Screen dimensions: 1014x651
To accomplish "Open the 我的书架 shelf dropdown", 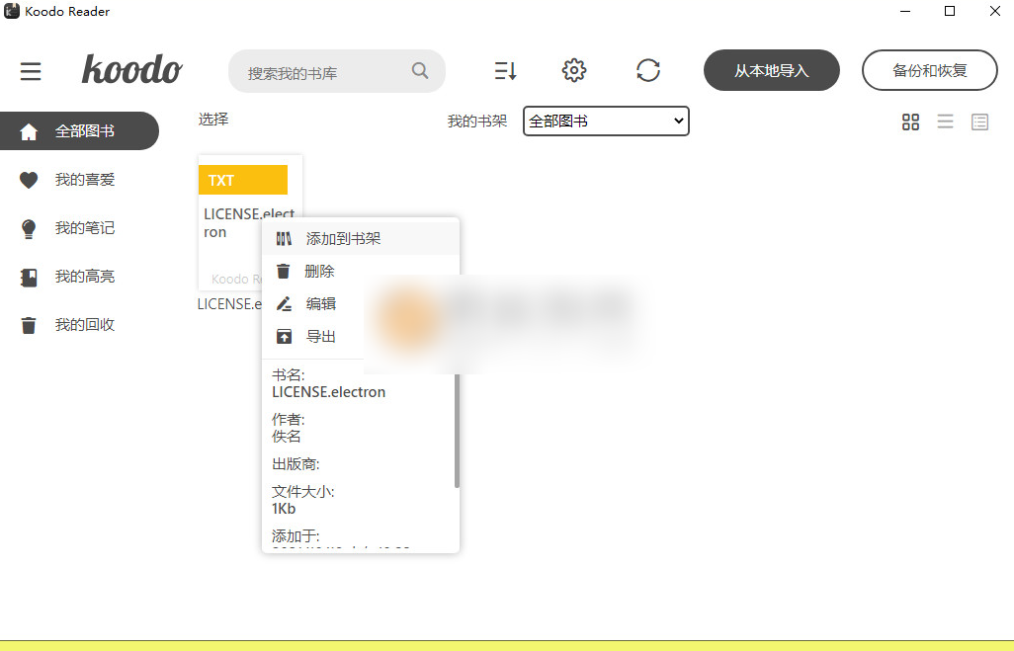I will [606, 121].
